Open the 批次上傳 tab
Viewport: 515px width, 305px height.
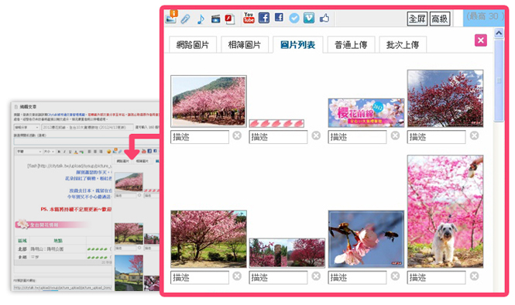click(403, 45)
